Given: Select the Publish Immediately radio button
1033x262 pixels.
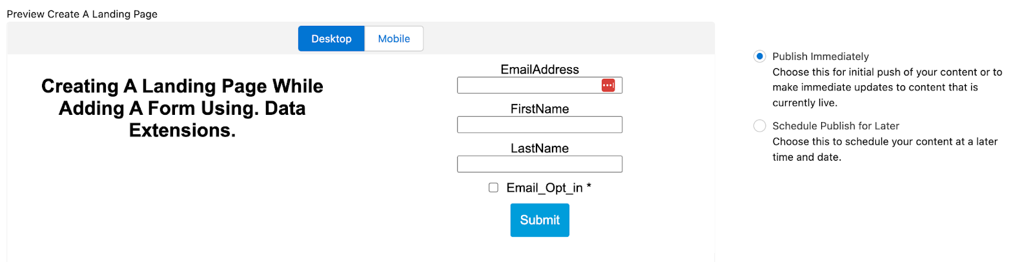Looking at the screenshot, I should [x=760, y=56].
